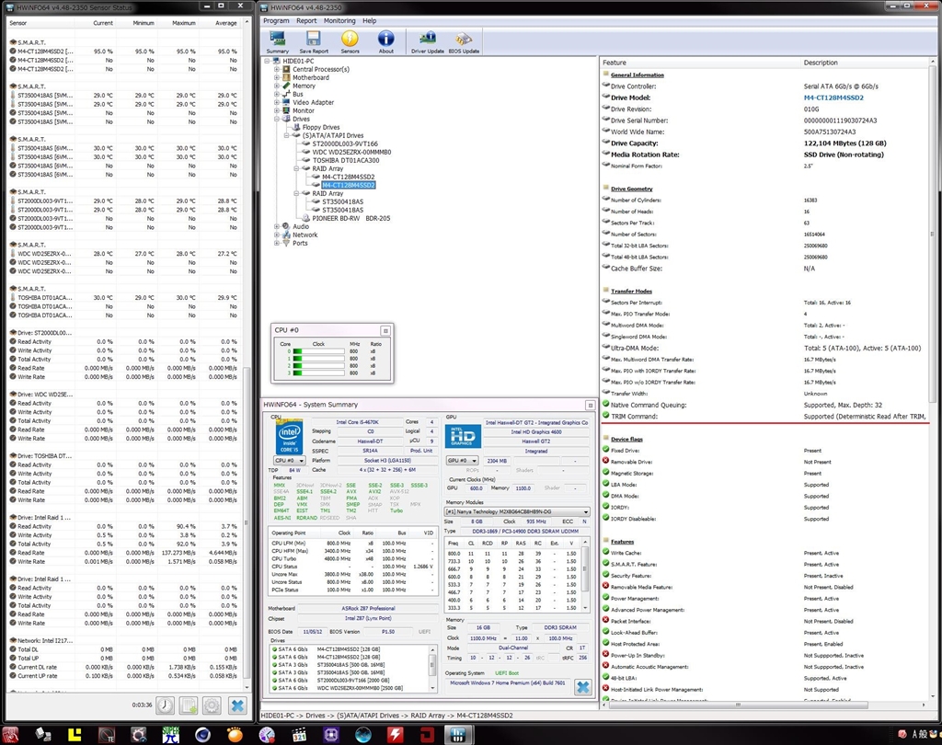Open the Sensors toolbar icon
The image size is (942, 745).
pyautogui.click(x=350, y=40)
